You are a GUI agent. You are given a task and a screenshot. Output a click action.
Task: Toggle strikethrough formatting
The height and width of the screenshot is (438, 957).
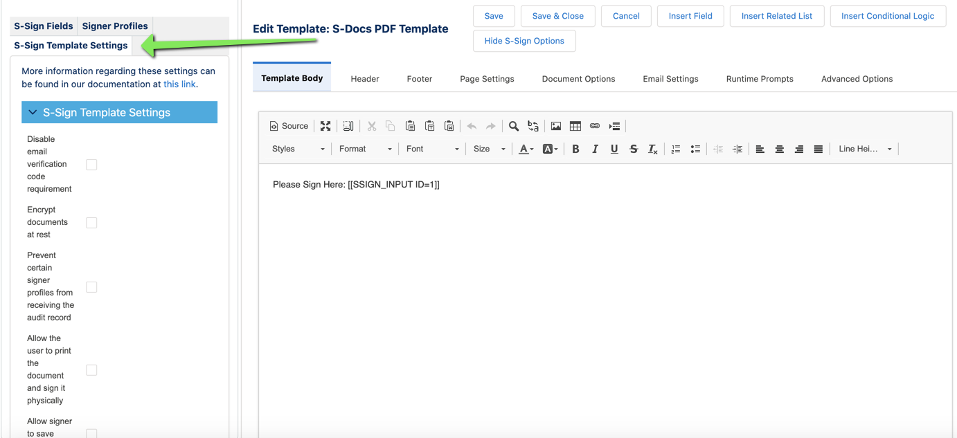click(x=634, y=149)
